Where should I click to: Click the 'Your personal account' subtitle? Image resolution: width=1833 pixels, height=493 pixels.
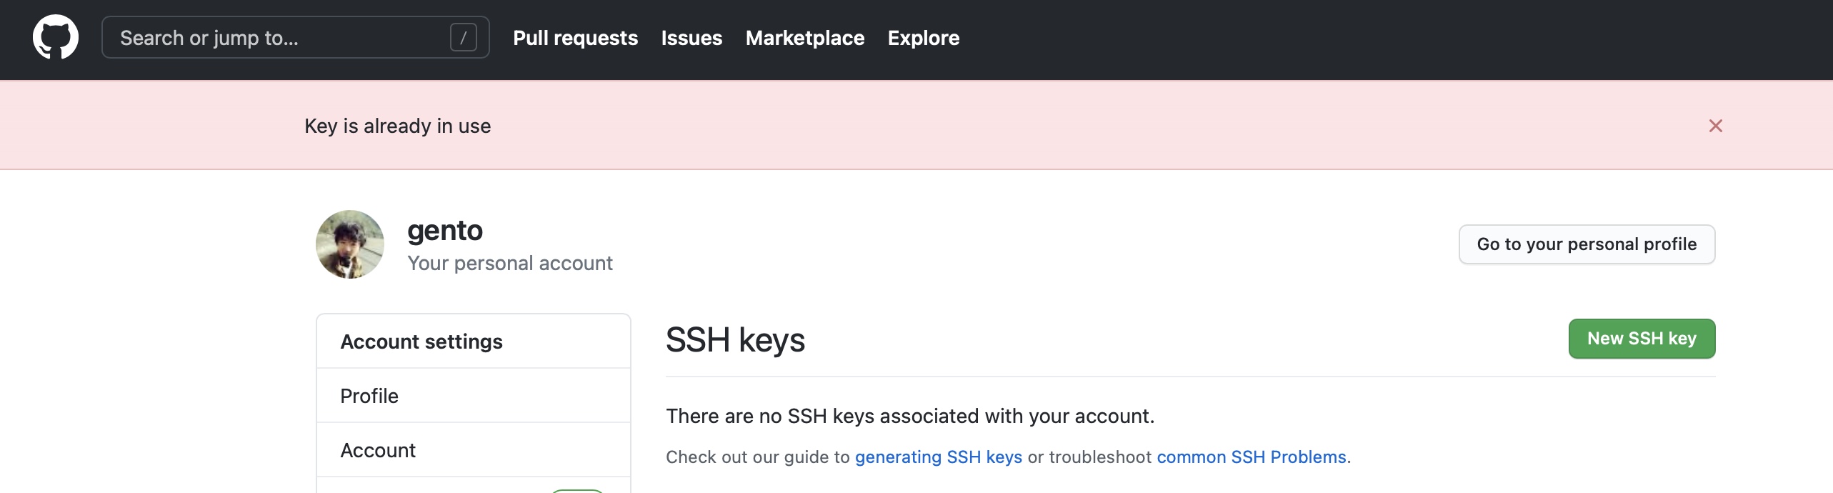(509, 264)
